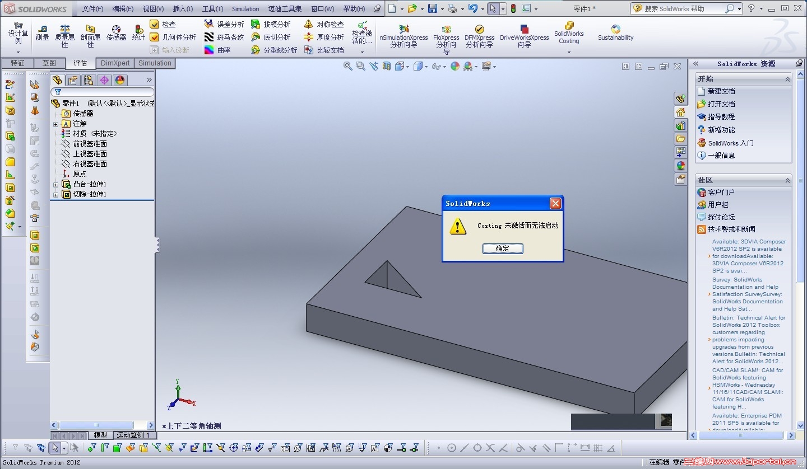Viewport: 807px width, 469px height.
Task: Open 对称检查 symmetry check
Action: (x=324, y=24)
